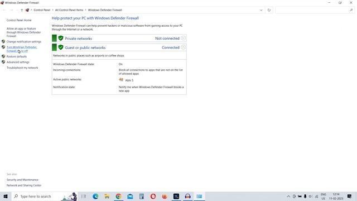The height and width of the screenshot is (201, 357).
Task: Refresh the Control Panel page
Action: tap(269, 10)
